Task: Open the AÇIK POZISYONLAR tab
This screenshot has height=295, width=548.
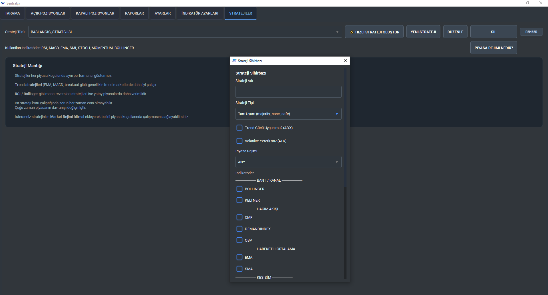Action: pos(48,13)
